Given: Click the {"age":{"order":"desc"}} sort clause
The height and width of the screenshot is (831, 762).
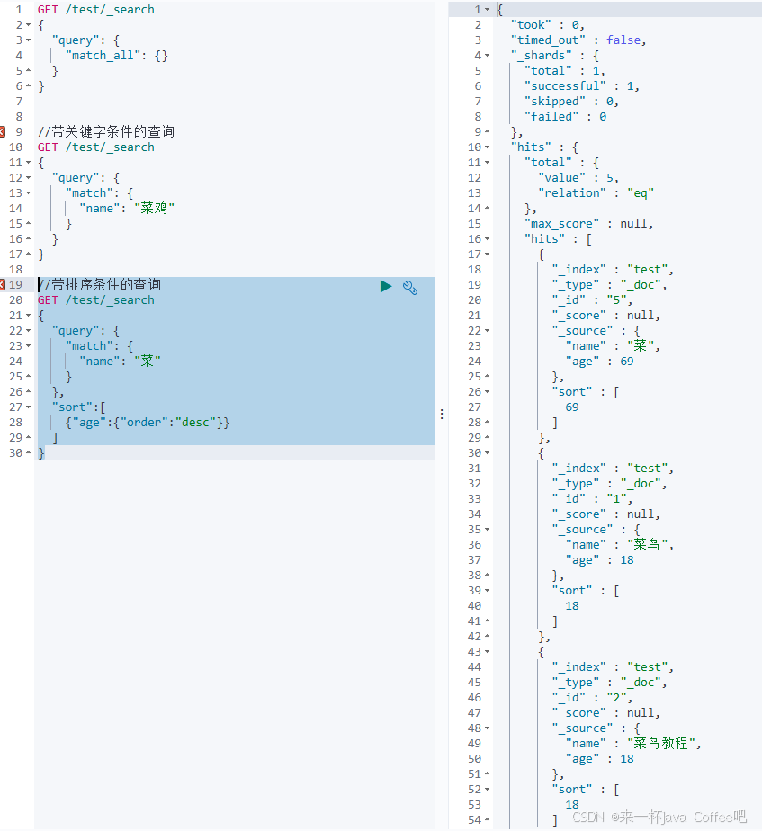Looking at the screenshot, I should (148, 423).
